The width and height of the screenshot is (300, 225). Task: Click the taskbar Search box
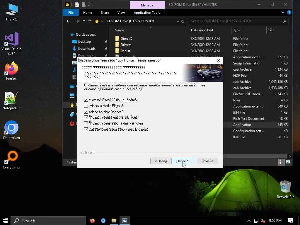pyautogui.click(x=48, y=221)
